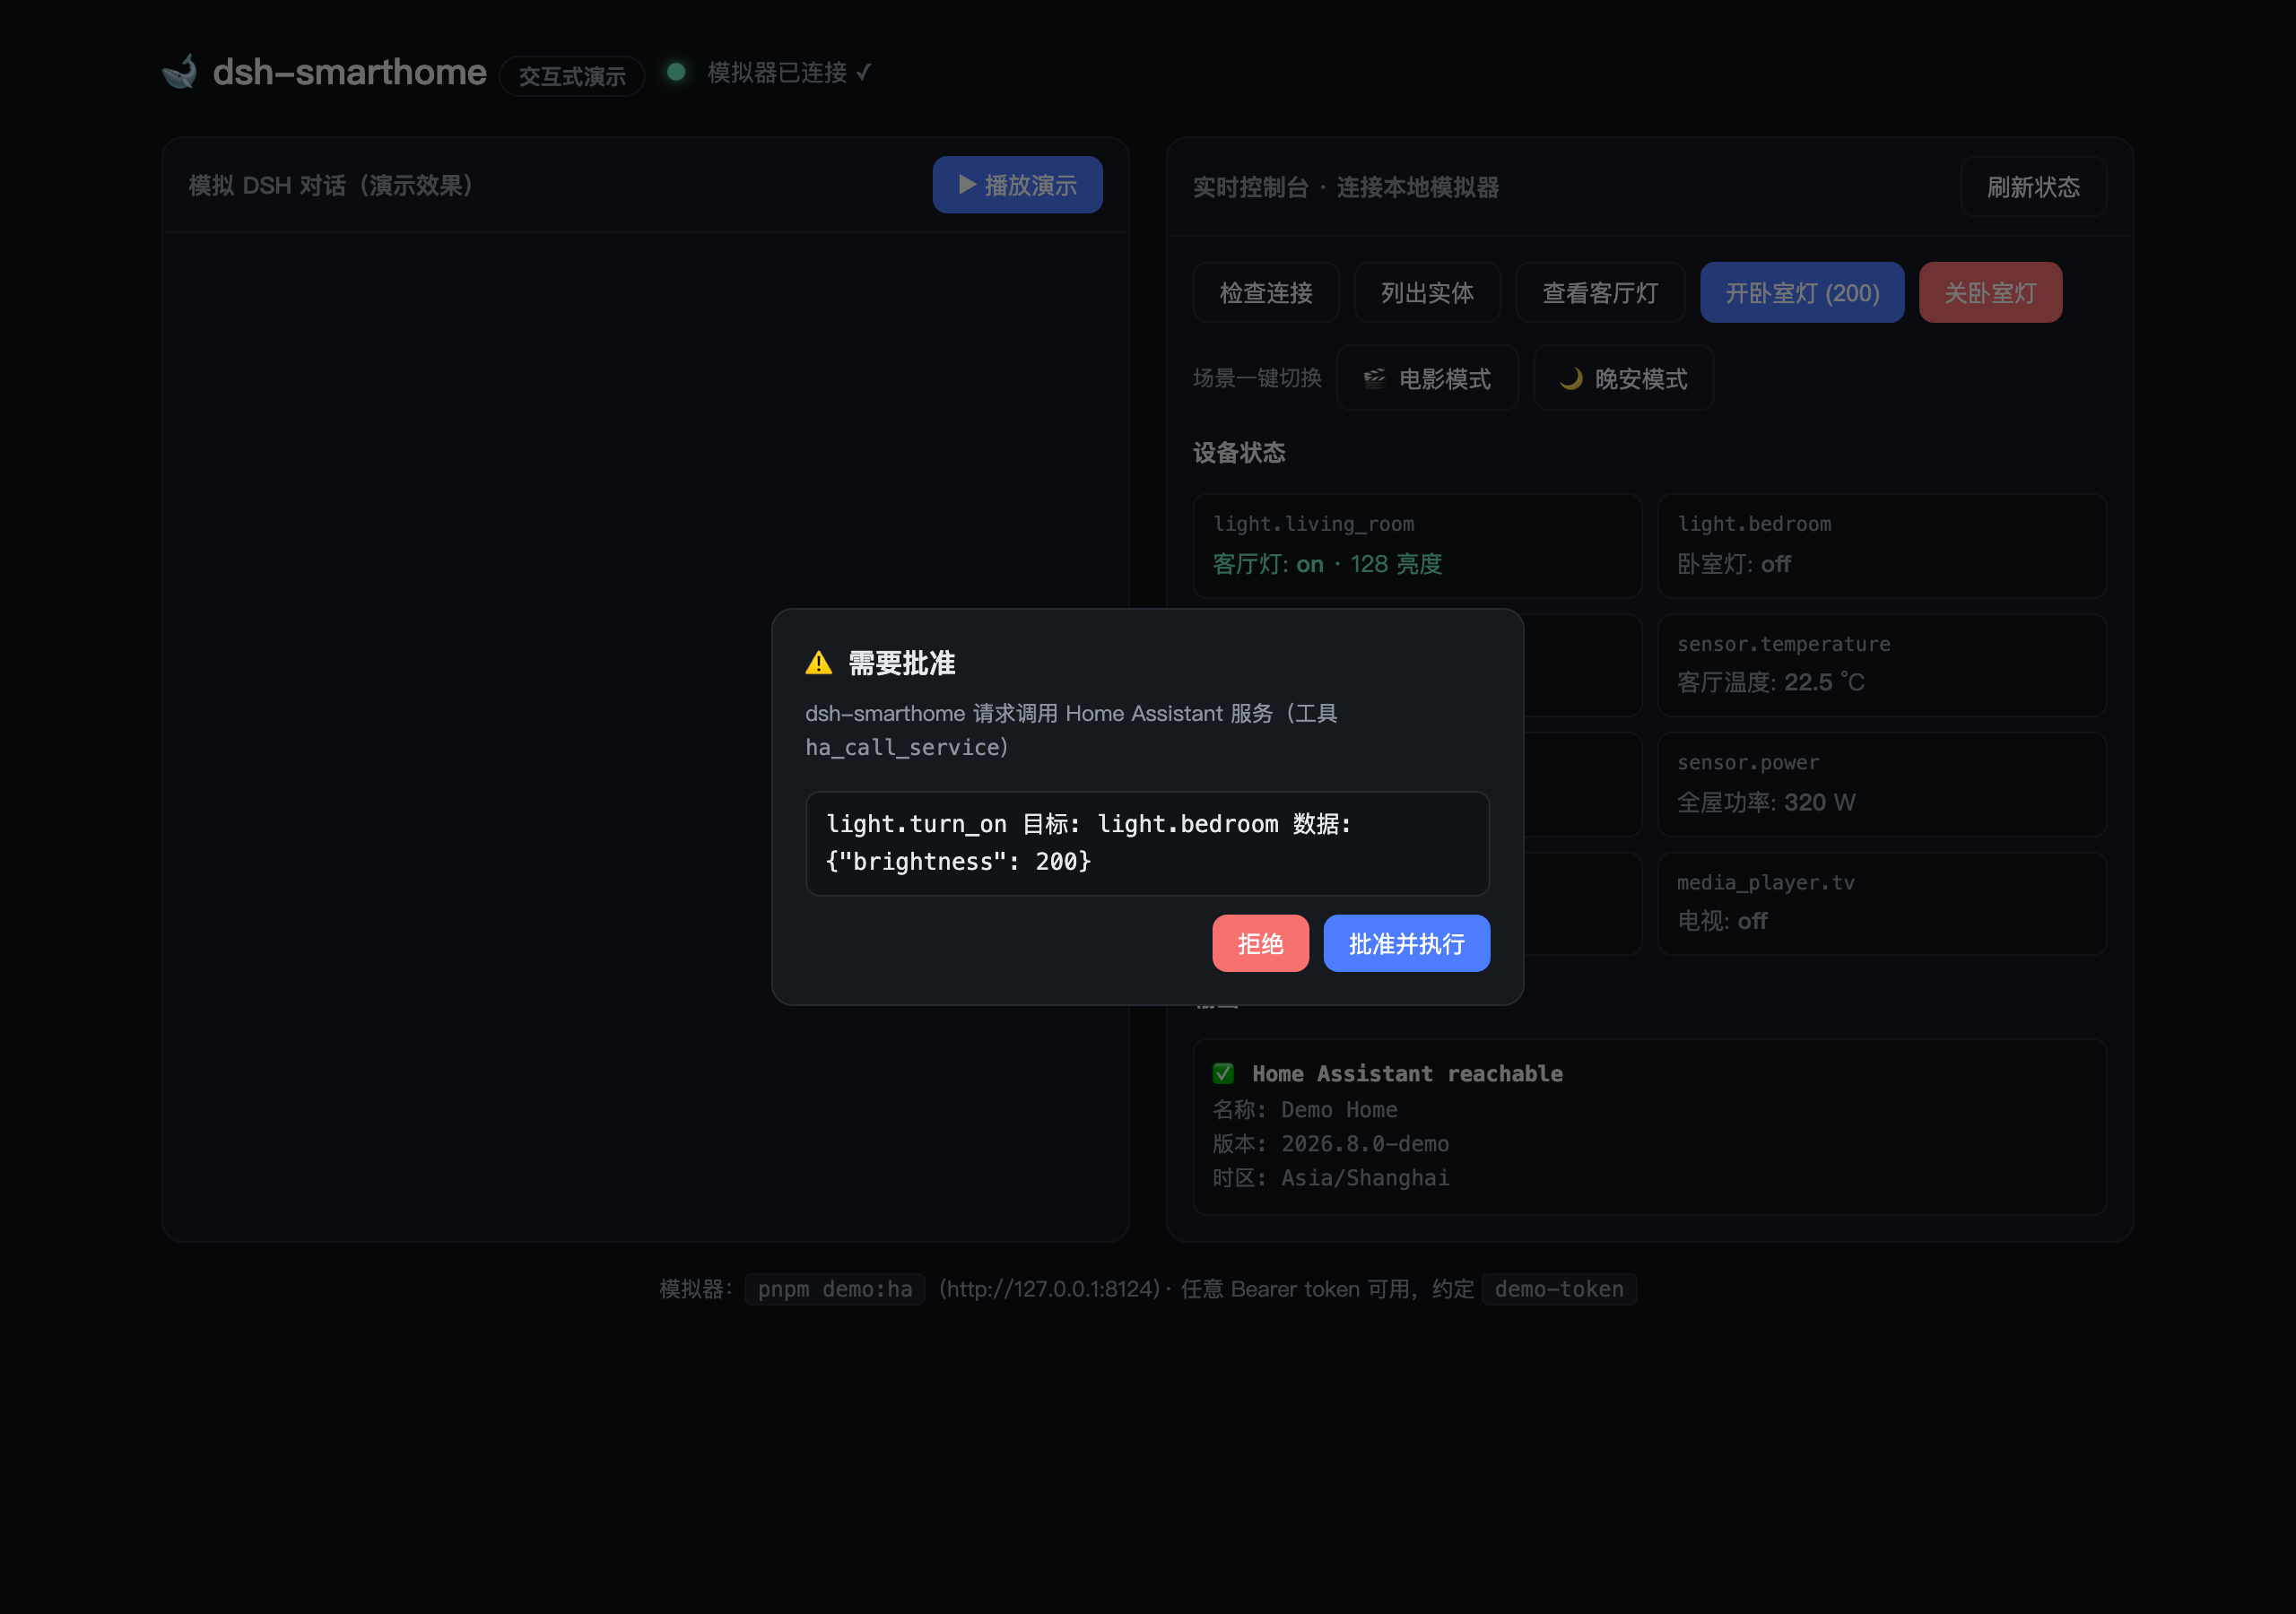Select the sensor.power device card
Screen dimensions: 2296x1614
pyautogui.click(x=1882, y=784)
